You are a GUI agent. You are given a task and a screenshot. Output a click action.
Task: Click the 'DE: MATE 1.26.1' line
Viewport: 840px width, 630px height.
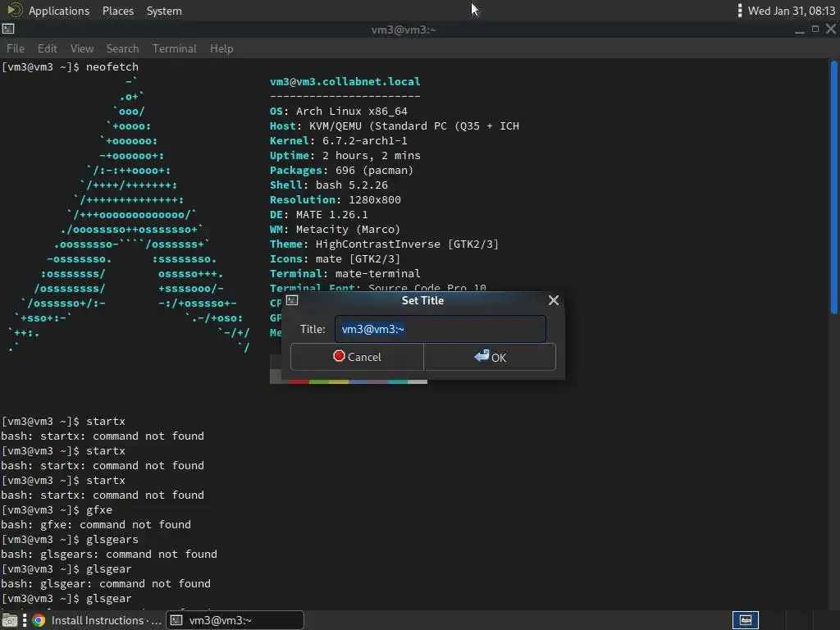tap(319, 215)
